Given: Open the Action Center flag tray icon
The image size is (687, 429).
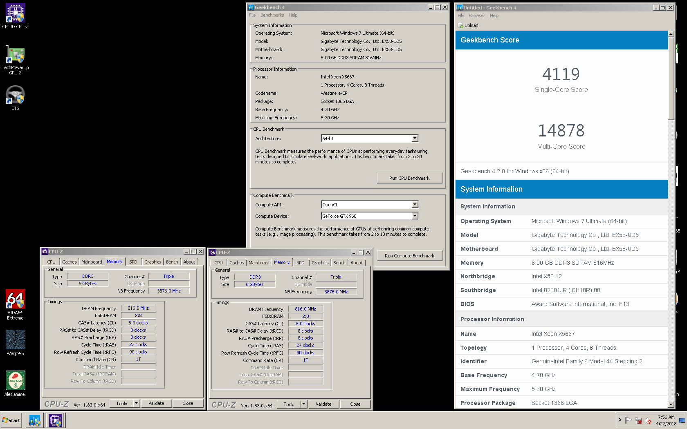Looking at the screenshot, I should (629, 420).
